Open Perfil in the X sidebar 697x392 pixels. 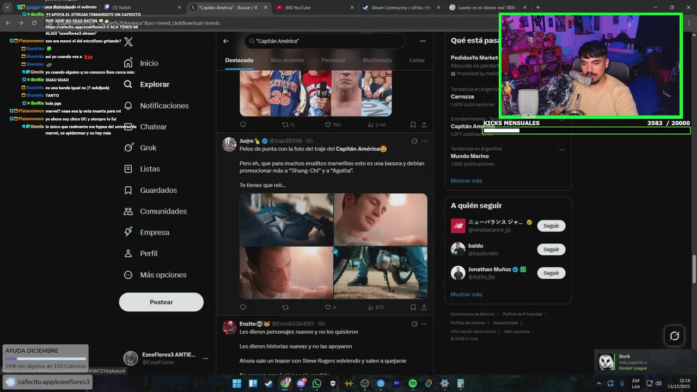coord(140,253)
